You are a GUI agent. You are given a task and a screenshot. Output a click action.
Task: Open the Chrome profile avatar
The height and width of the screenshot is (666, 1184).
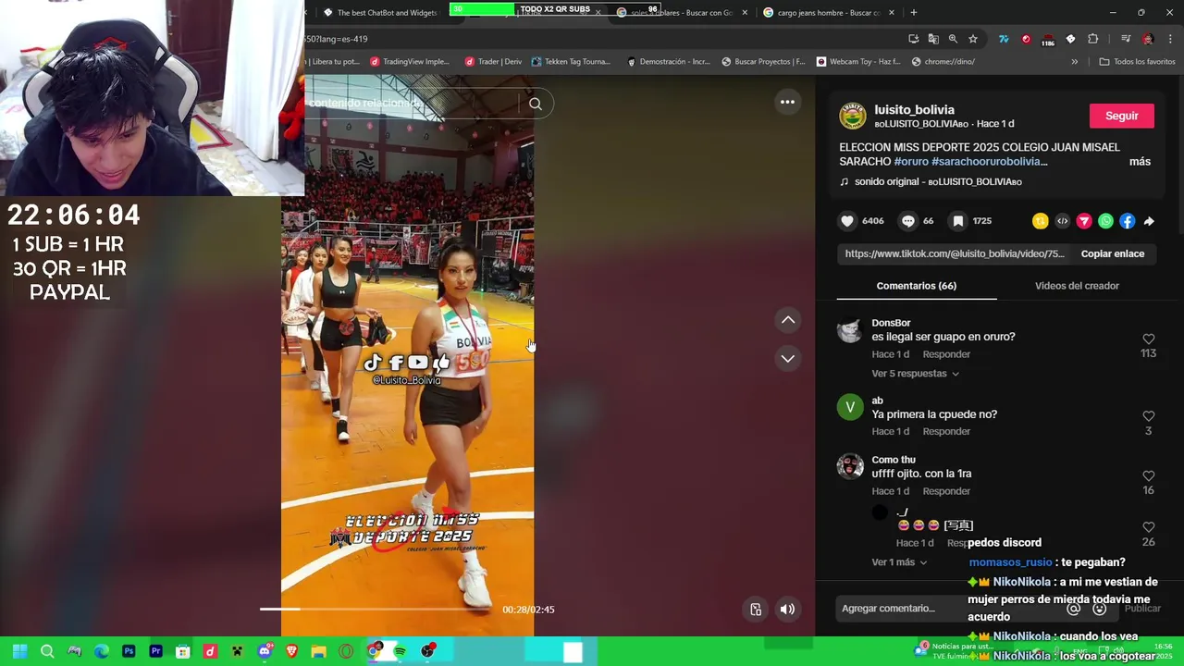click(x=1148, y=39)
